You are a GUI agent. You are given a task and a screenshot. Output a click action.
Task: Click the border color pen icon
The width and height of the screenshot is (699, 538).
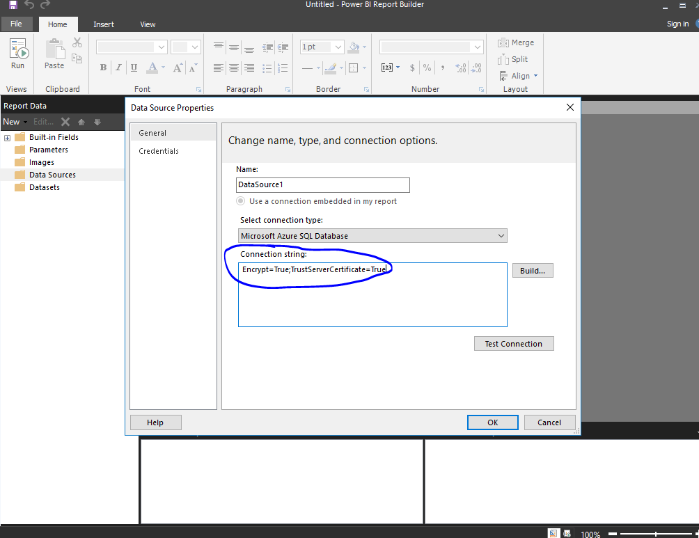[331, 68]
